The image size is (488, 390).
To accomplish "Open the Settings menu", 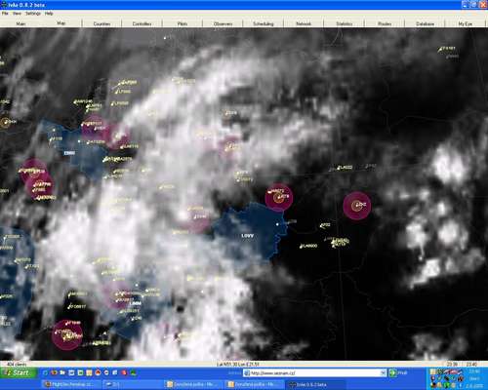I will [33, 14].
